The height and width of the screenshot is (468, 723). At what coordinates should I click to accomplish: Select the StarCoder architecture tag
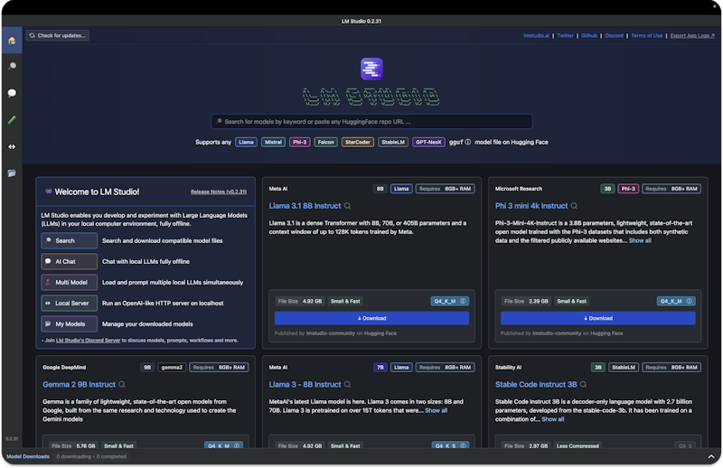tap(357, 142)
